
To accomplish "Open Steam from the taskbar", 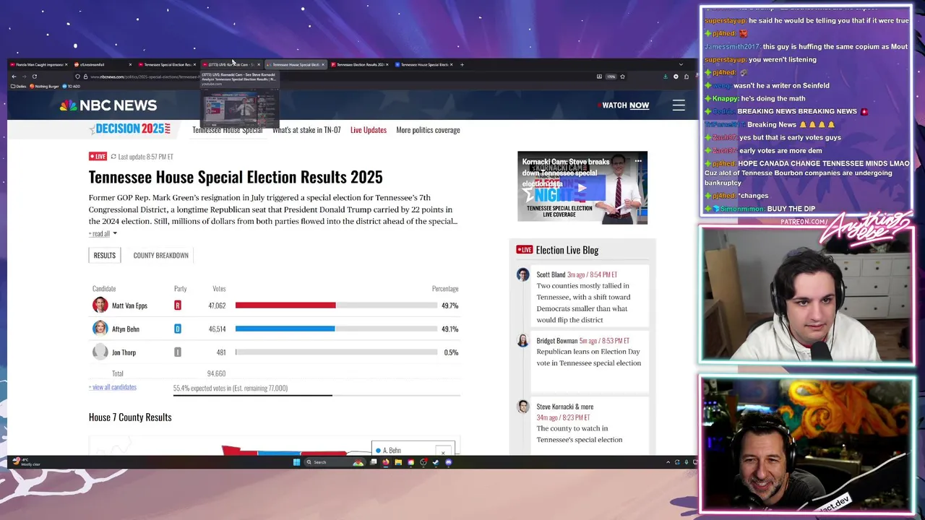I will coord(436,462).
